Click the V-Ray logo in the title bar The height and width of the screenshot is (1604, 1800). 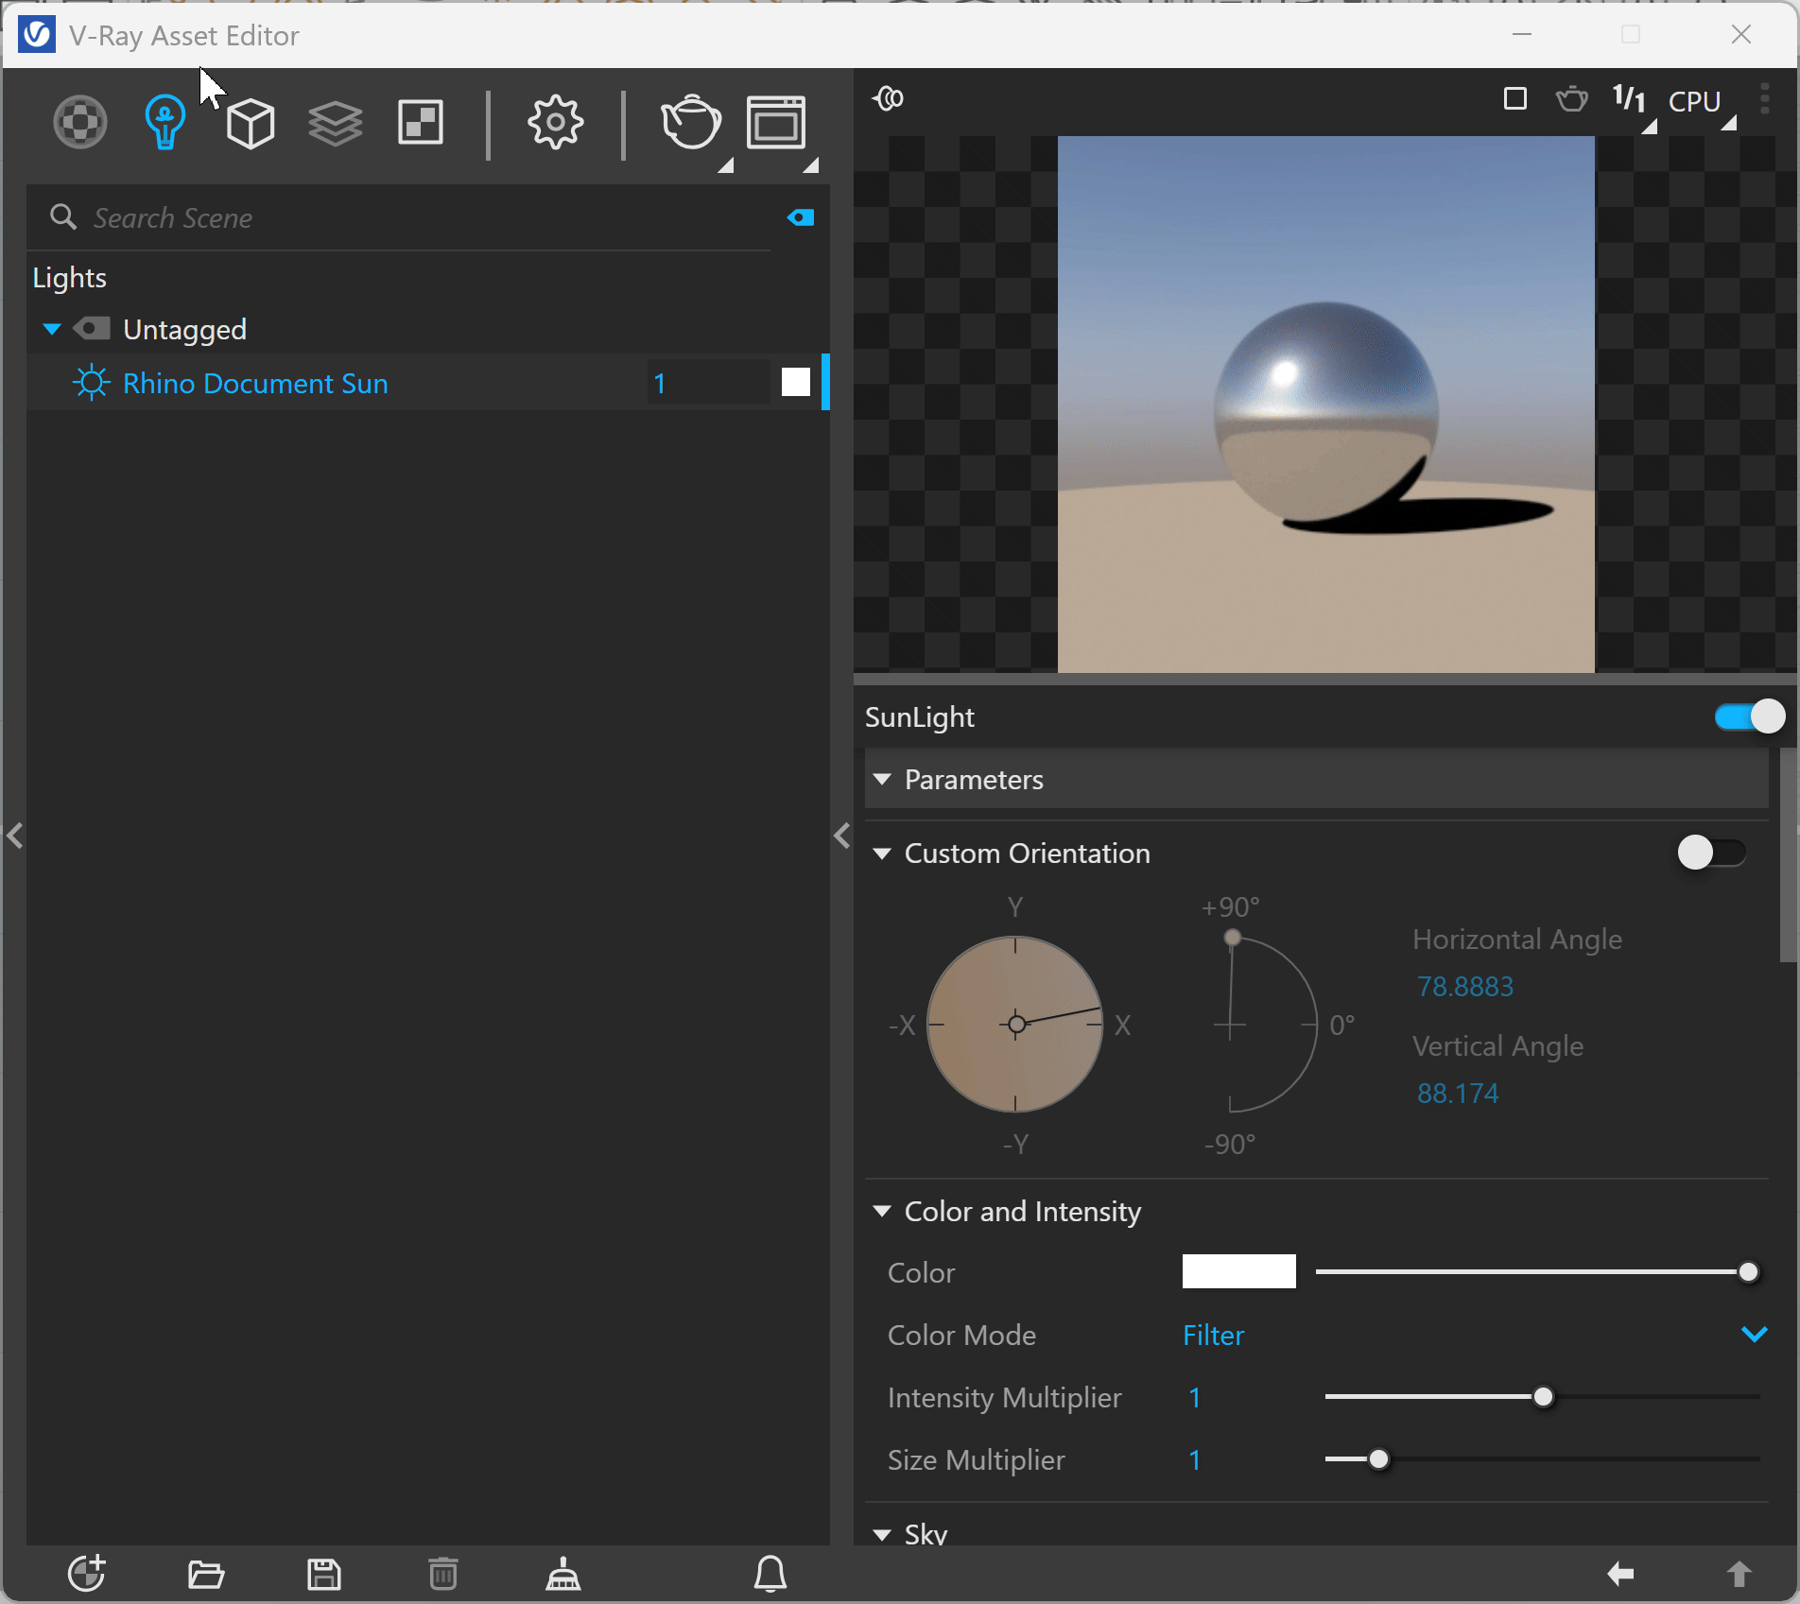point(37,35)
